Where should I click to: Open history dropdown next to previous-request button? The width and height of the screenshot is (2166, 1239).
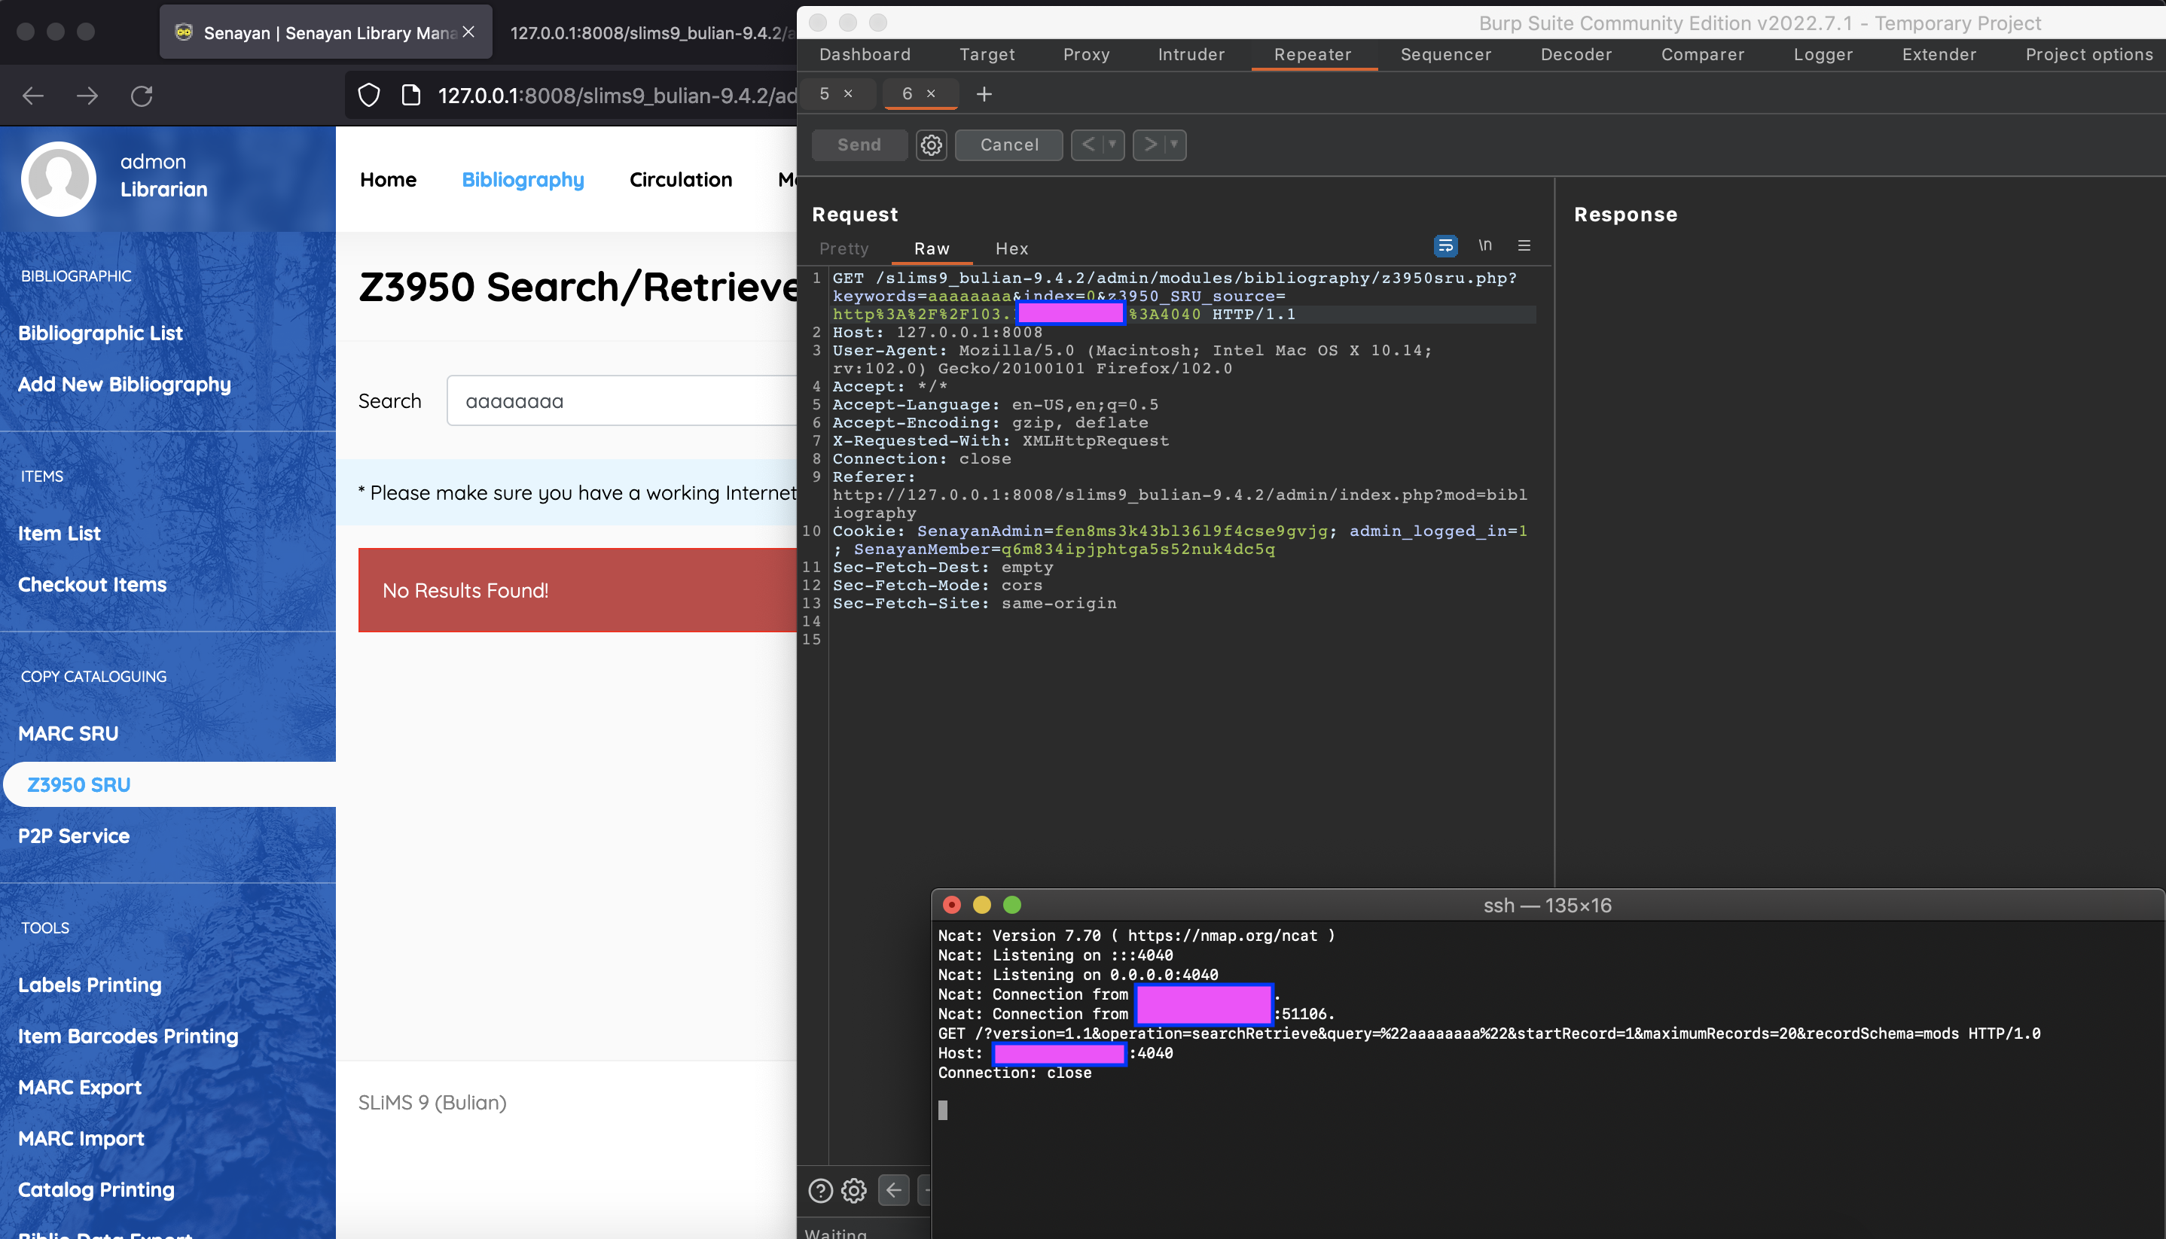pyautogui.click(x=1110, y=145)
